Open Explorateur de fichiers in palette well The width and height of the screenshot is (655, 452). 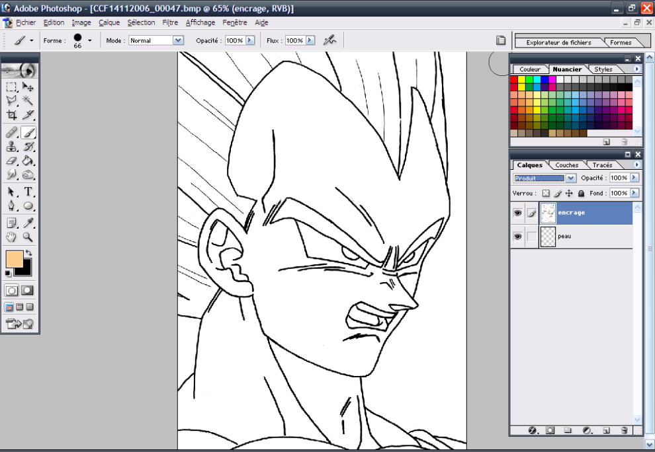[558, 42]
